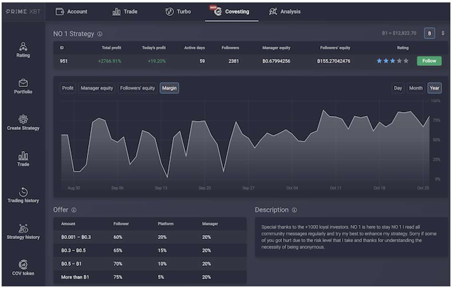Click Oct 11 date on chart axis
The image size is (452, 288).
[336, 188]
